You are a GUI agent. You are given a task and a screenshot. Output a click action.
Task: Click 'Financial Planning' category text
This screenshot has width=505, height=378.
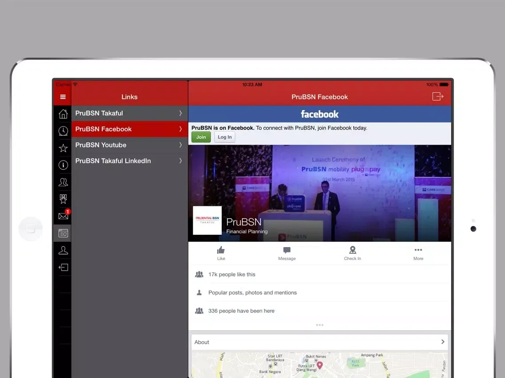tap(247, 232)
